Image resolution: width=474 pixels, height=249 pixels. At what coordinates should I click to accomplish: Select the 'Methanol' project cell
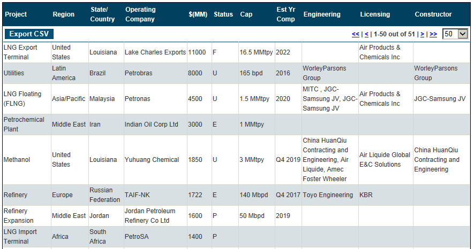click(x=27, y=159)
